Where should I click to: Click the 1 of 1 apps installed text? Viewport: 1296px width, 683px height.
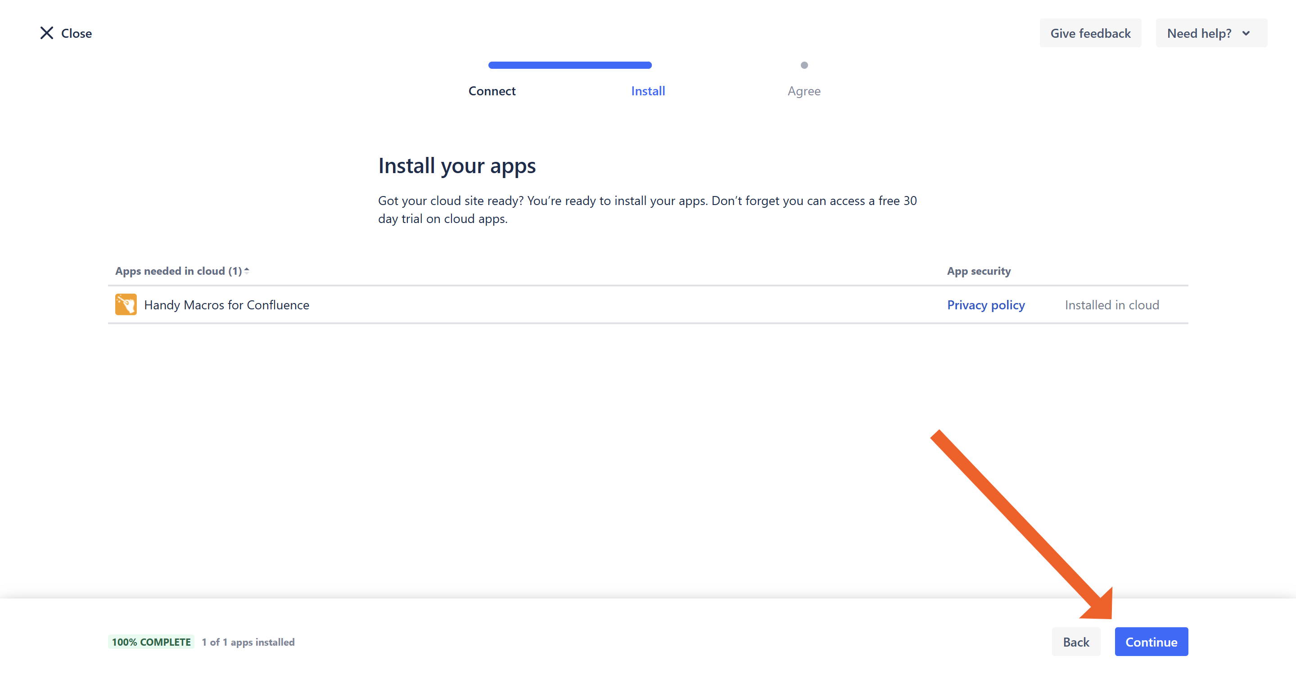point(248,642)
